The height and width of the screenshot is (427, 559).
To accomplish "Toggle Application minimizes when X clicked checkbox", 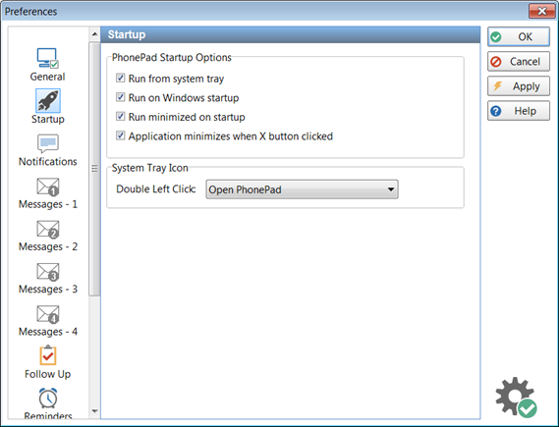I will coord(121,135).
